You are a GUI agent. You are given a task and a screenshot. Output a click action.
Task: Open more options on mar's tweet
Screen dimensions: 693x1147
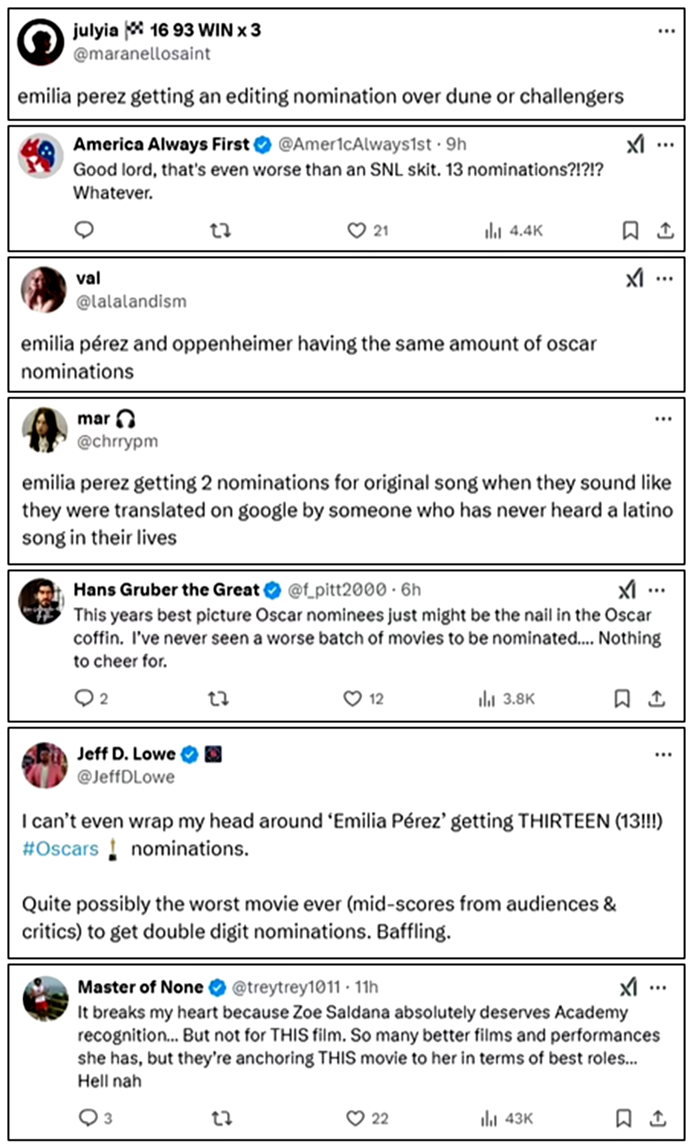point(663,419)
